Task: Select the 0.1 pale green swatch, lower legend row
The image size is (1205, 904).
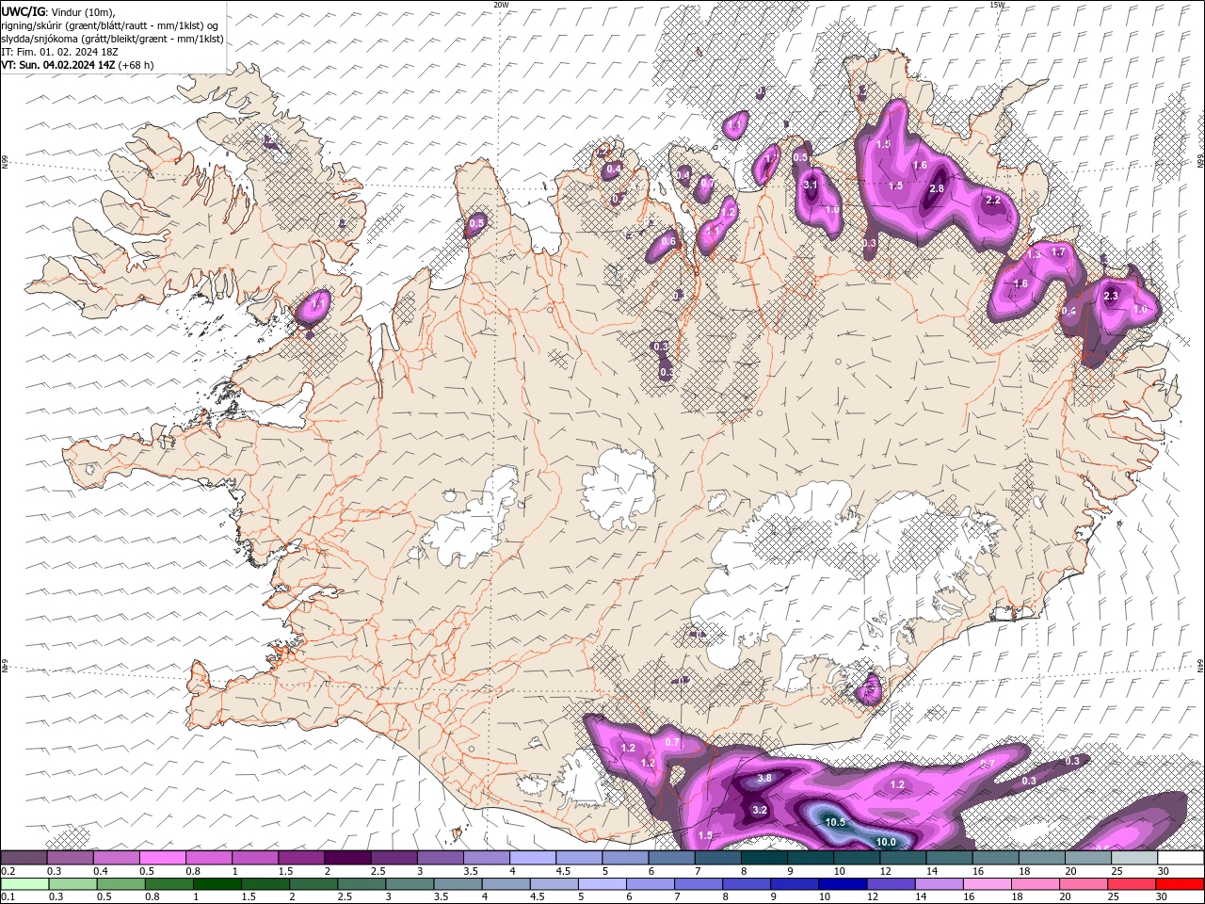Action: coord(24,884)
